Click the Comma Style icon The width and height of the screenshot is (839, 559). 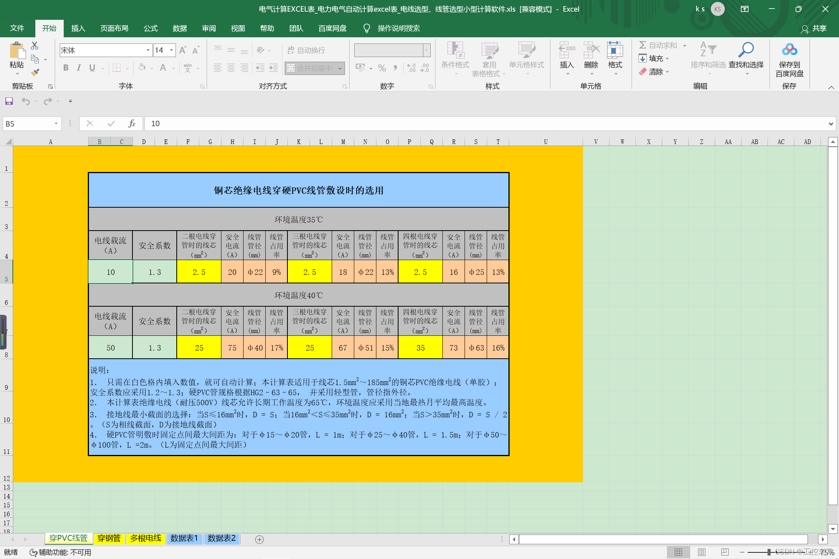[395, 68]
